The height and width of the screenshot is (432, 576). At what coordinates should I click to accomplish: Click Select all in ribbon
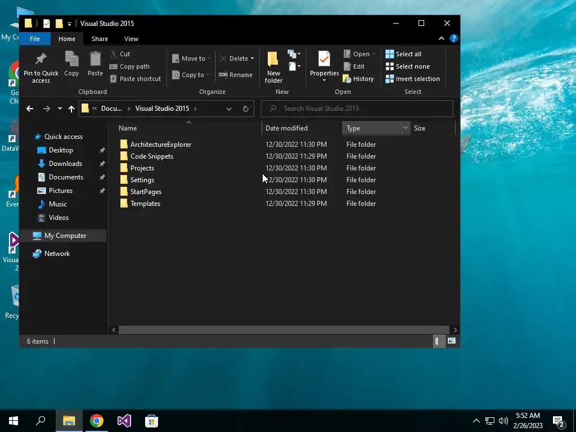[x=403, y=54]
